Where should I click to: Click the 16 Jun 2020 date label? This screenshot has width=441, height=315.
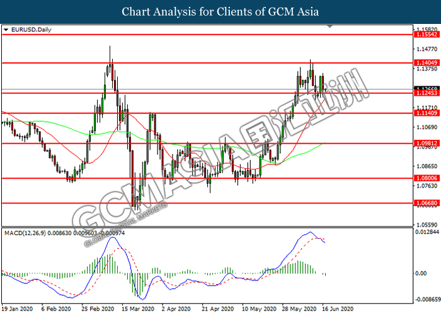(338, 309)
